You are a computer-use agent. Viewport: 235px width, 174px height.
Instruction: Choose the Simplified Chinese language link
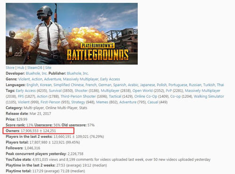pos(69,85)
